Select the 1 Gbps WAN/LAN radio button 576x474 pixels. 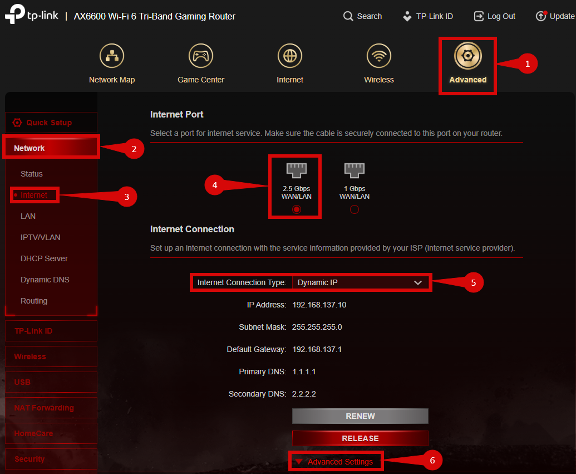click(355, 209)
